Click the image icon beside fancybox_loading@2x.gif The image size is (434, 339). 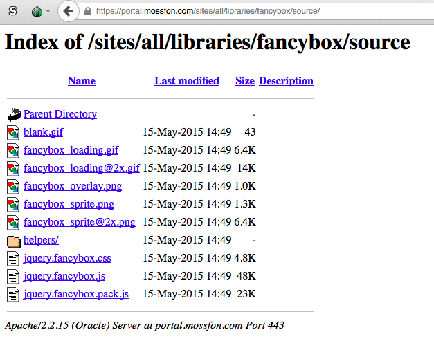pyautogui.click(x=13, y=169)
